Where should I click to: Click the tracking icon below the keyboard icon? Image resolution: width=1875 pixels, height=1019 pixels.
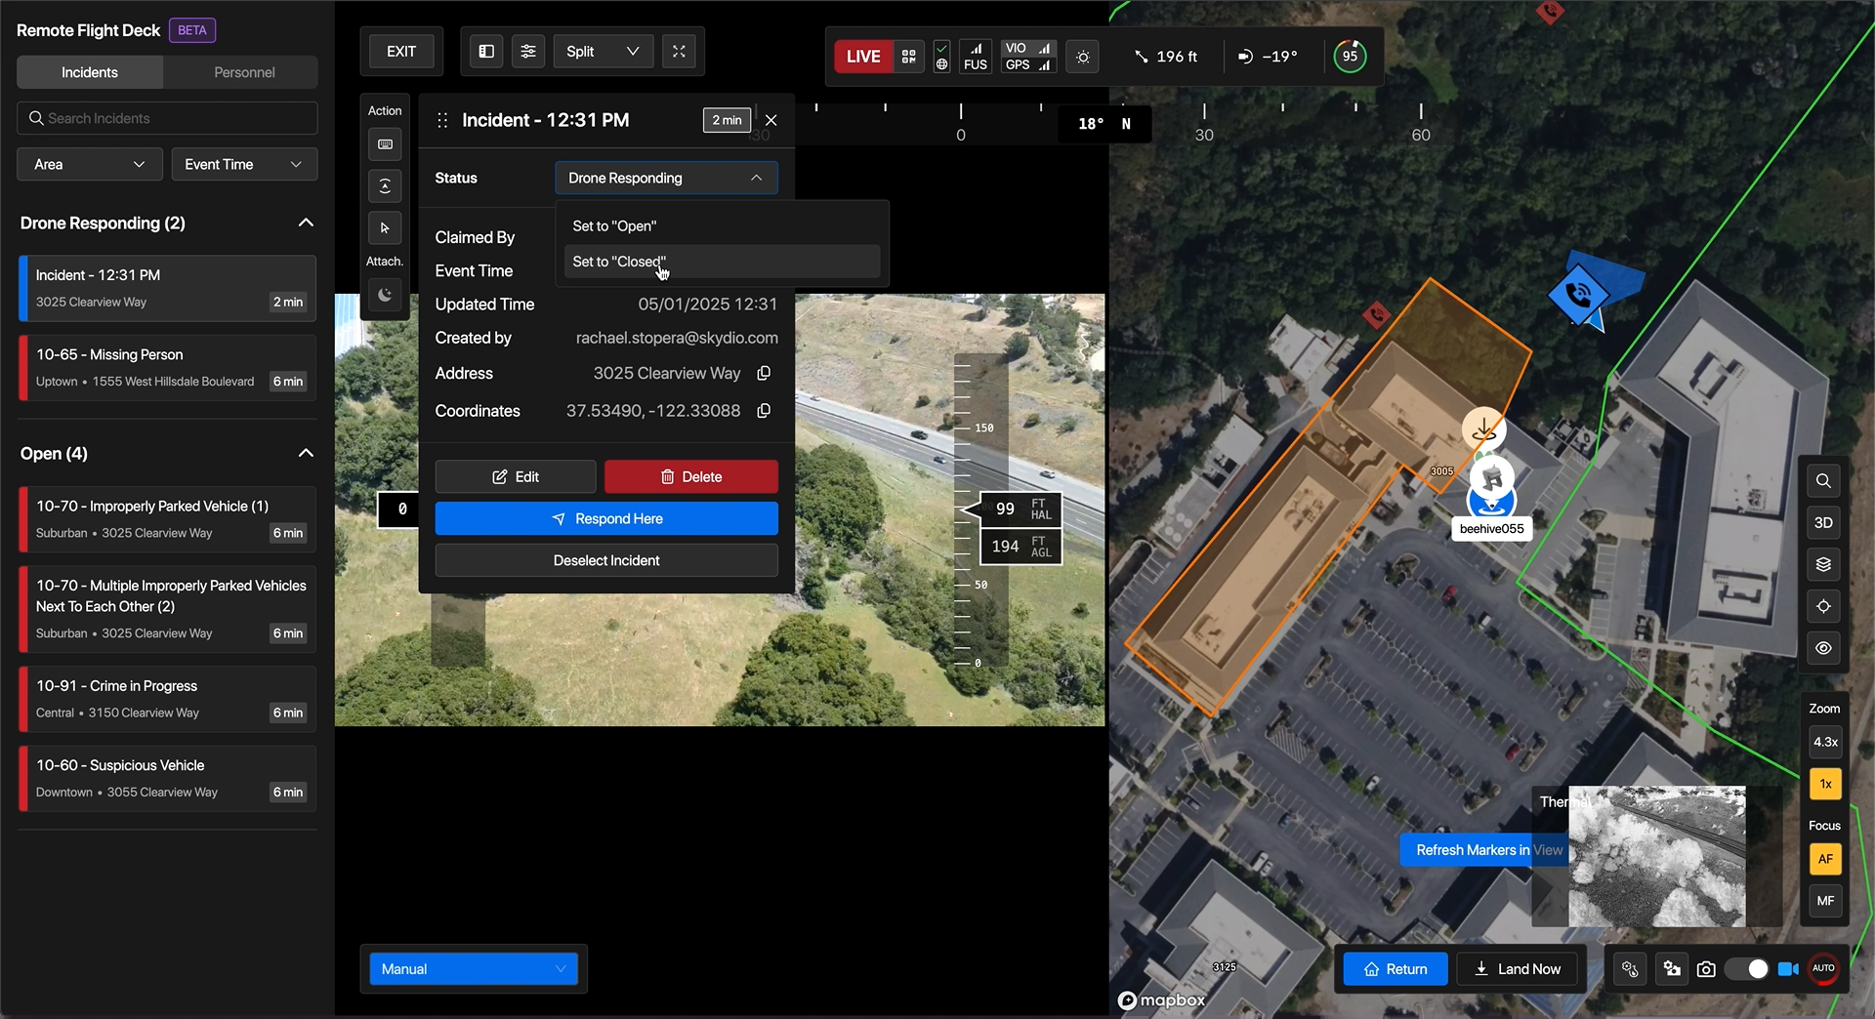(385, 185)
